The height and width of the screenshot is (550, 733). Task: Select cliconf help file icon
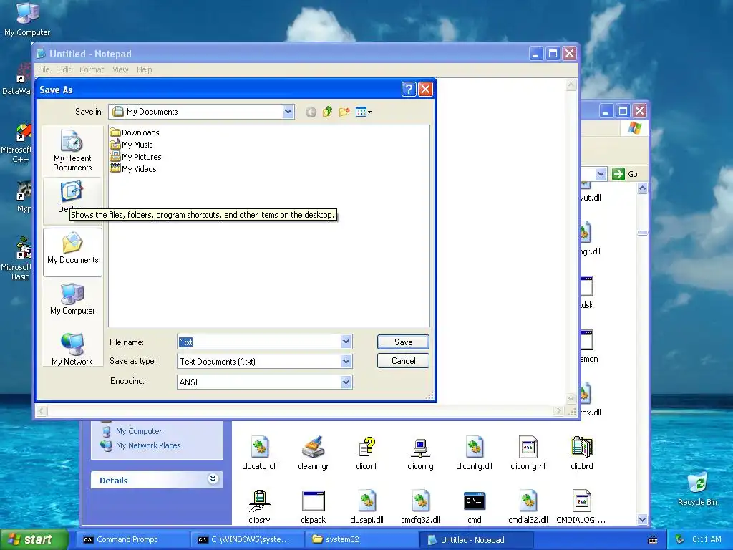click(x=366, y=453)
